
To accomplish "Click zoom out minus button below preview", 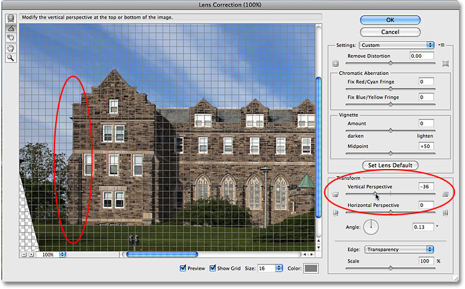I will pos(24,255).
